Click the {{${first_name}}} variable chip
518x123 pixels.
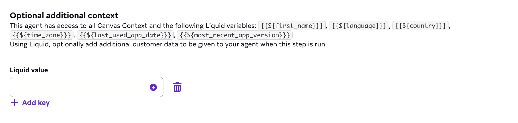pos(292,26)
